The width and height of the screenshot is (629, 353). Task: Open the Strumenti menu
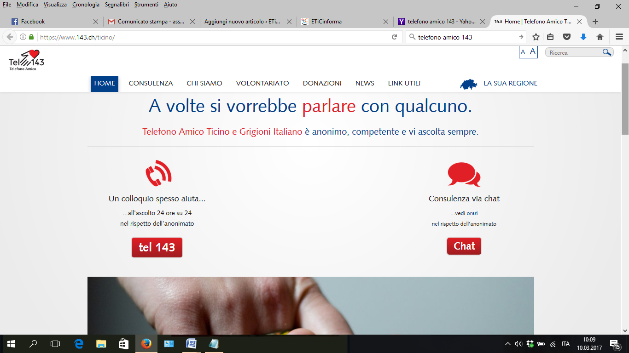[x=146, y=5]
